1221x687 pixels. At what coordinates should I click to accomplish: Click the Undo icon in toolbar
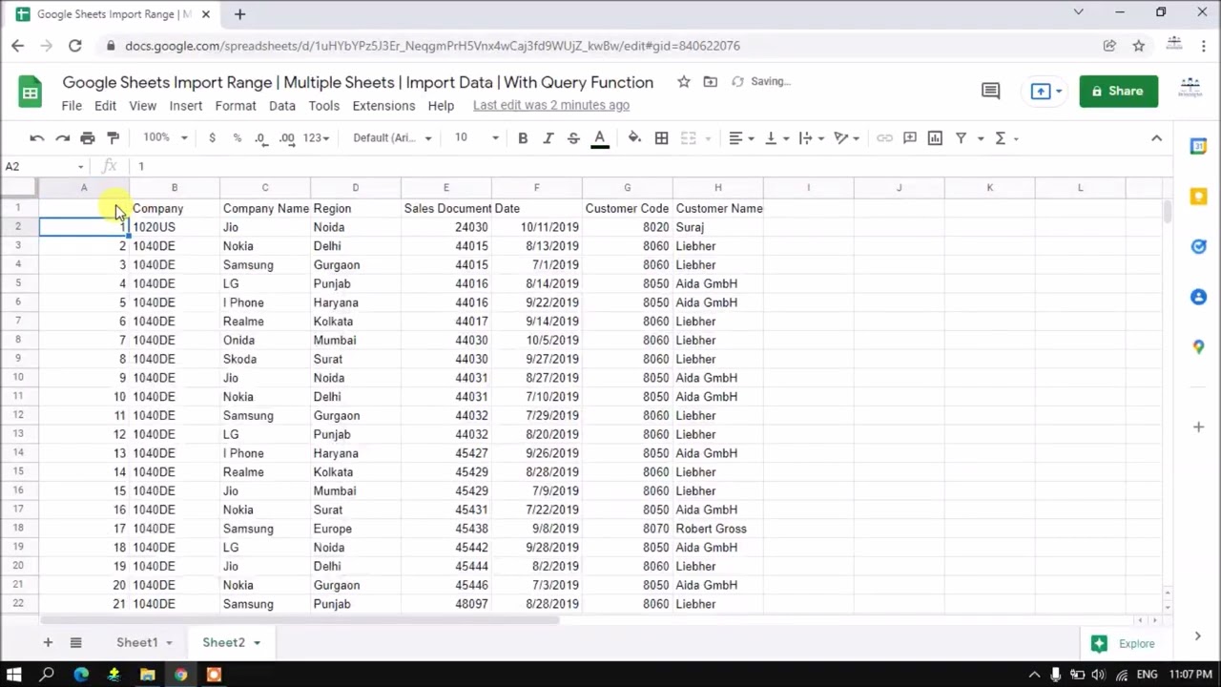point(36,138)
